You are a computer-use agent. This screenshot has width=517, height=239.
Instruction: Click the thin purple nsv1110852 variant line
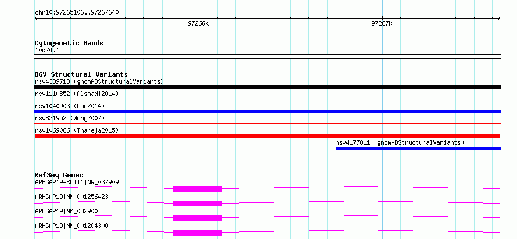(x=267, y=99)
